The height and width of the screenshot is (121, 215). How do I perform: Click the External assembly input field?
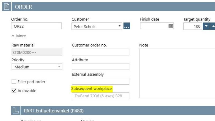(x=101, y=81)
